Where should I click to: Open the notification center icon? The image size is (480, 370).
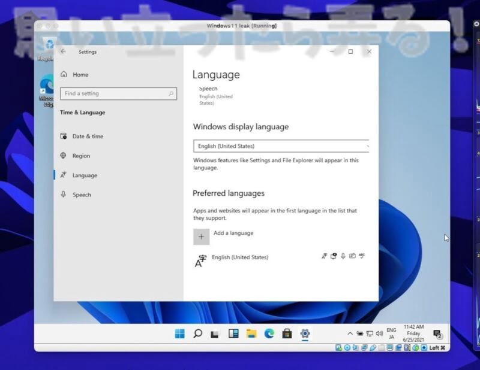point(438,334)
